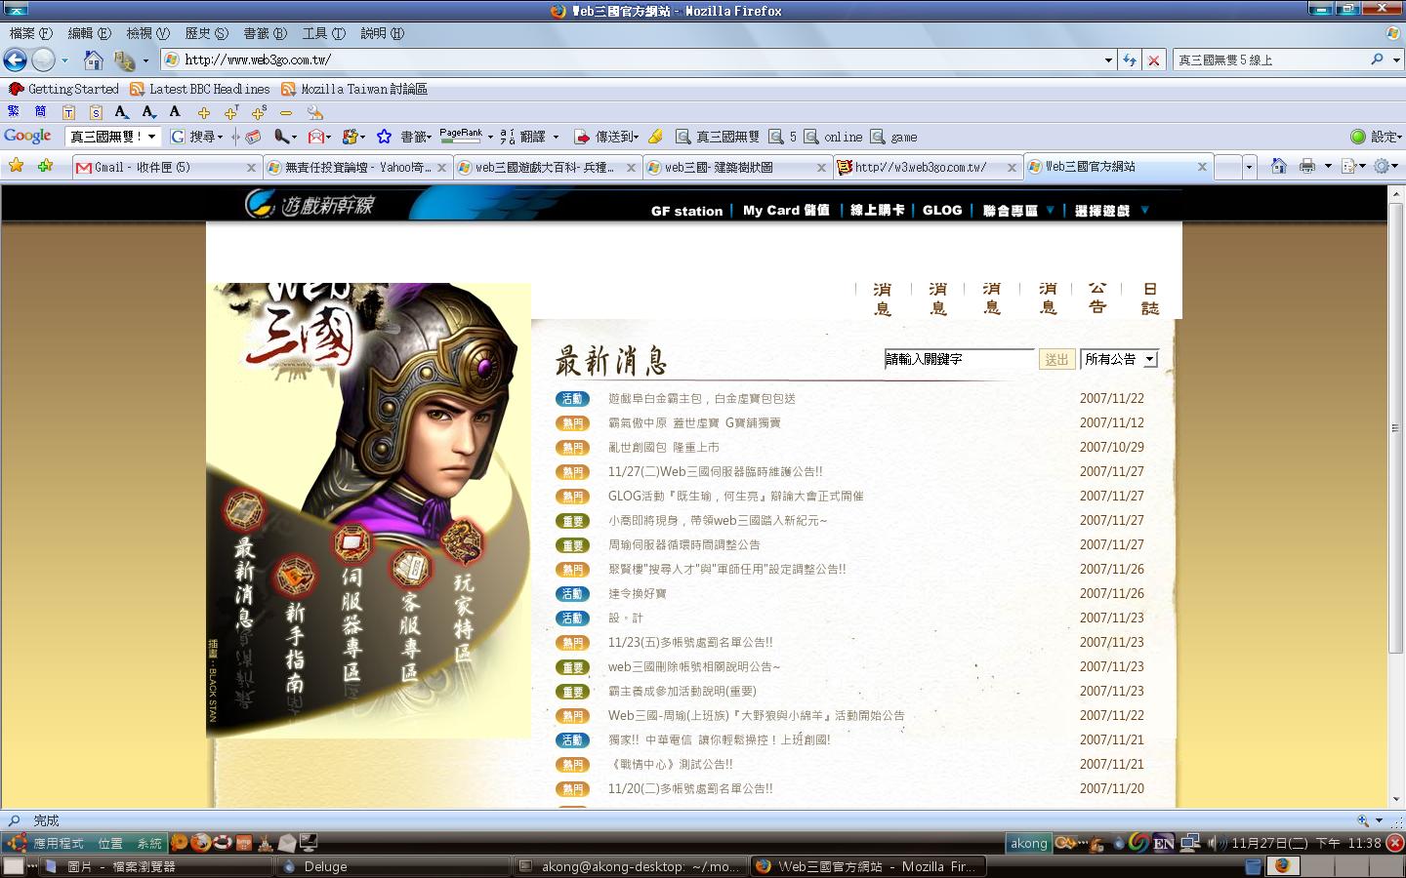The image size is (1406, 878).
Task: Click the bookmark star icon left of tabs
Action: [16, 166]
